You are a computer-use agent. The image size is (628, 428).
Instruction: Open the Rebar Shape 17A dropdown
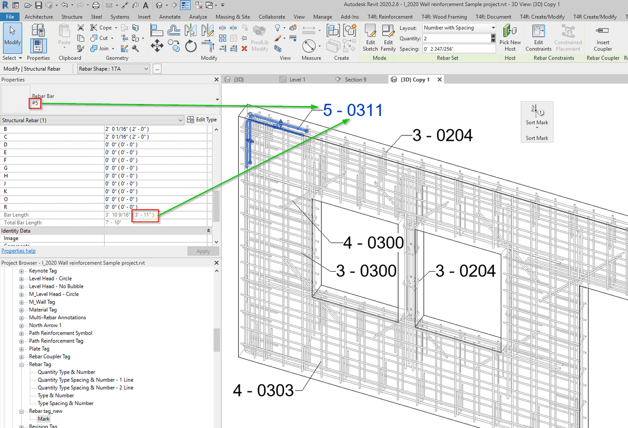click(x=113, y=68)
